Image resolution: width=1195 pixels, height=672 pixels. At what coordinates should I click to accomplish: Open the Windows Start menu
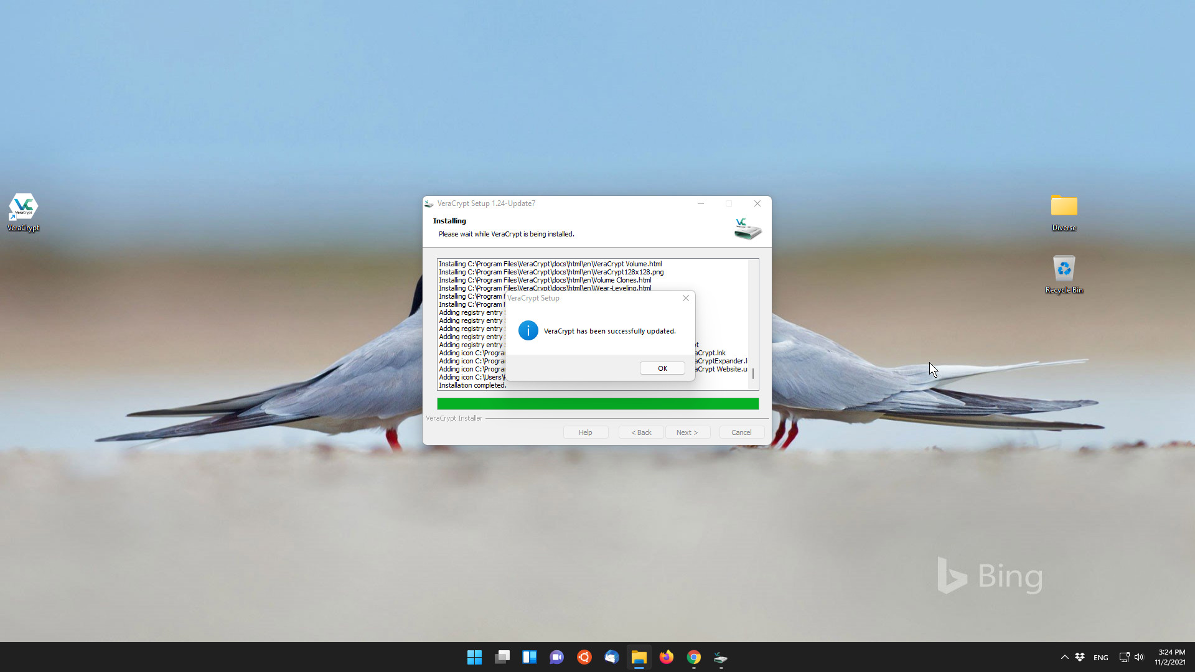click(x=474, y=657)
